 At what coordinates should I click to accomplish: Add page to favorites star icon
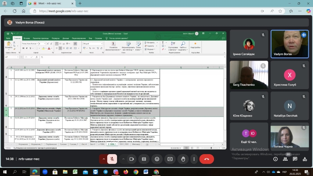280,11
